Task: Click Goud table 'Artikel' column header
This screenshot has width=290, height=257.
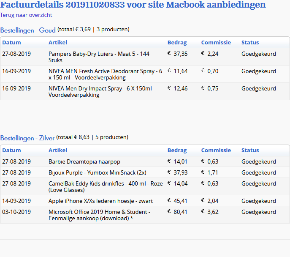Action: [x=58, y=42]
